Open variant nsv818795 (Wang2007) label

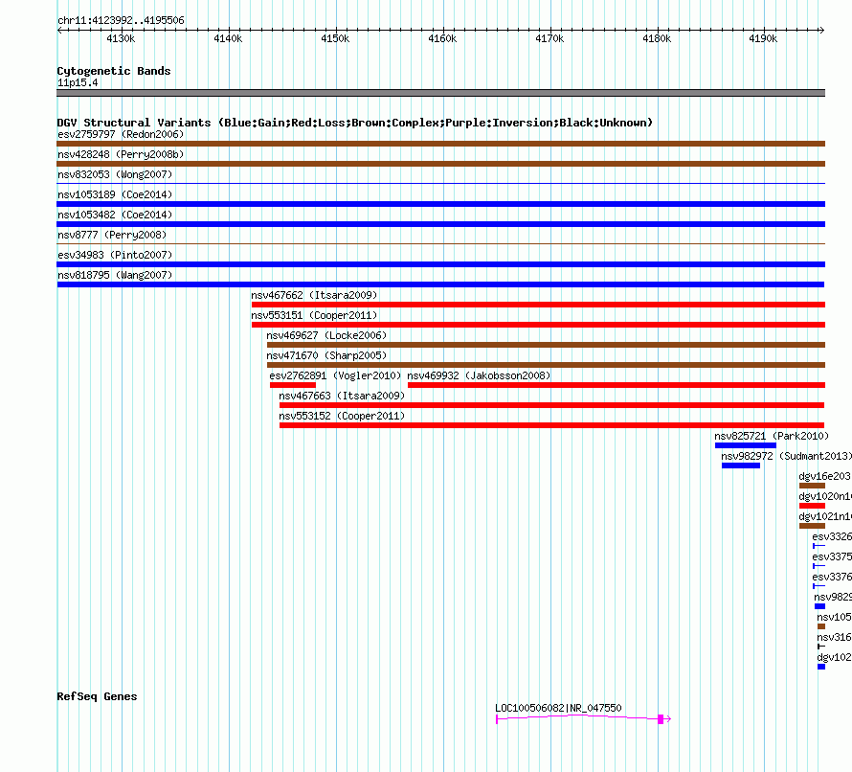[115, 275]
